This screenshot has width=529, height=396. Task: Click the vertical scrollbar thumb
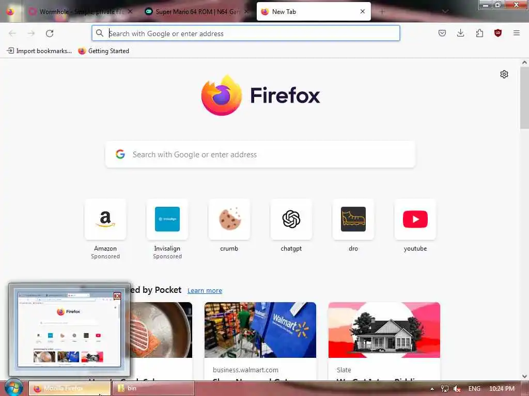tap(524, 97)
